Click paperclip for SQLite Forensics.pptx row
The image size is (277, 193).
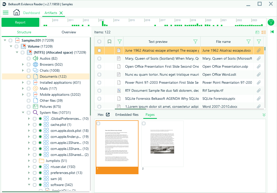click(259, 99)
